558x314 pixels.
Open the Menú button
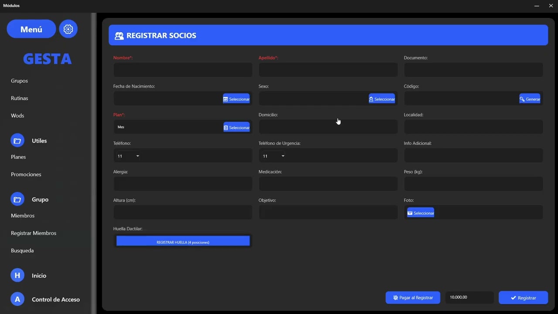pos(31,29)
